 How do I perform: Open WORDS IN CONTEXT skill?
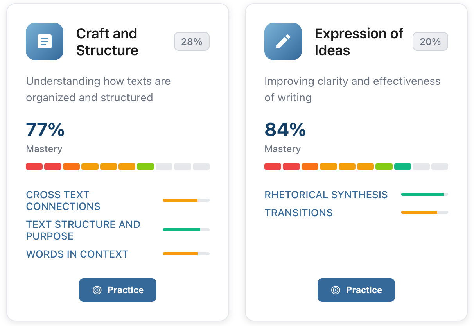coord(77,254)
